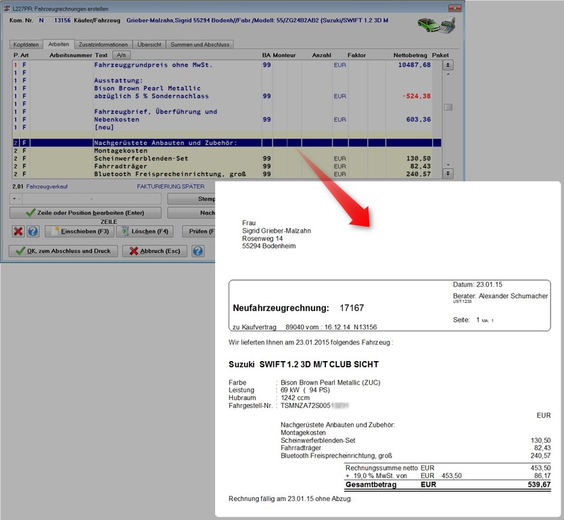Click the red X icon under ZEILE
Viewport: 564px width, 520px height.
[x=18, y=231]
